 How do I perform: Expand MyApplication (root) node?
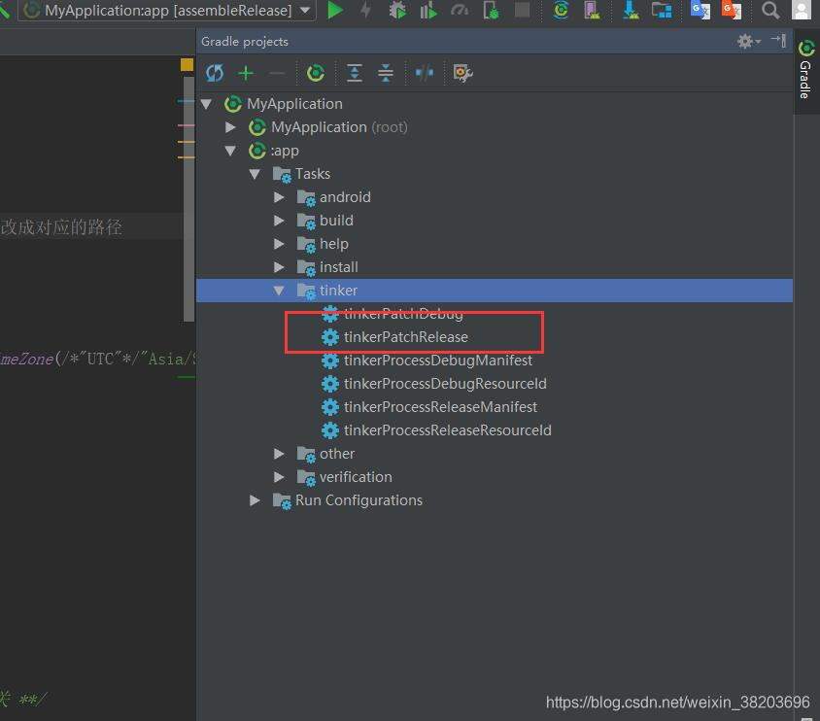[230, 127]
